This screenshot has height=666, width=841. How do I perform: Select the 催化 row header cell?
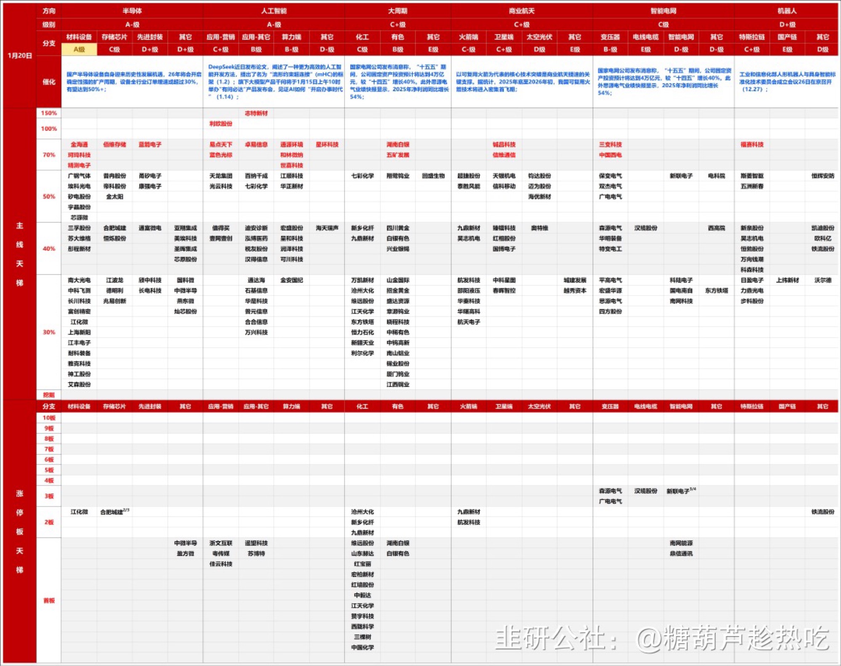49,82
